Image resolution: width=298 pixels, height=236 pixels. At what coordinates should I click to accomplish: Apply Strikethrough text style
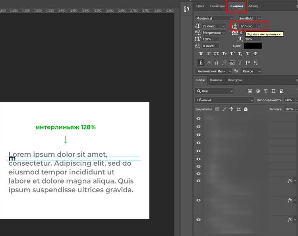[x=255, y=54]
